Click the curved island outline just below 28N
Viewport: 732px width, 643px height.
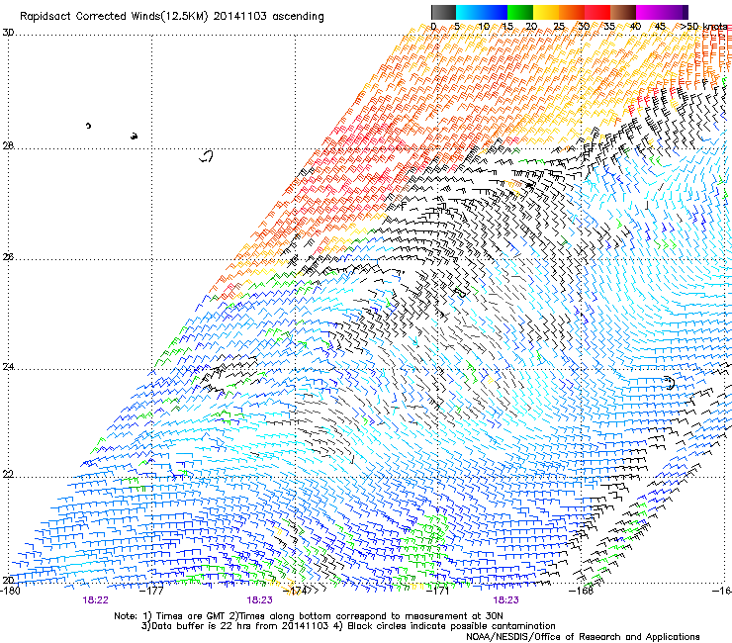coord(207,156)
